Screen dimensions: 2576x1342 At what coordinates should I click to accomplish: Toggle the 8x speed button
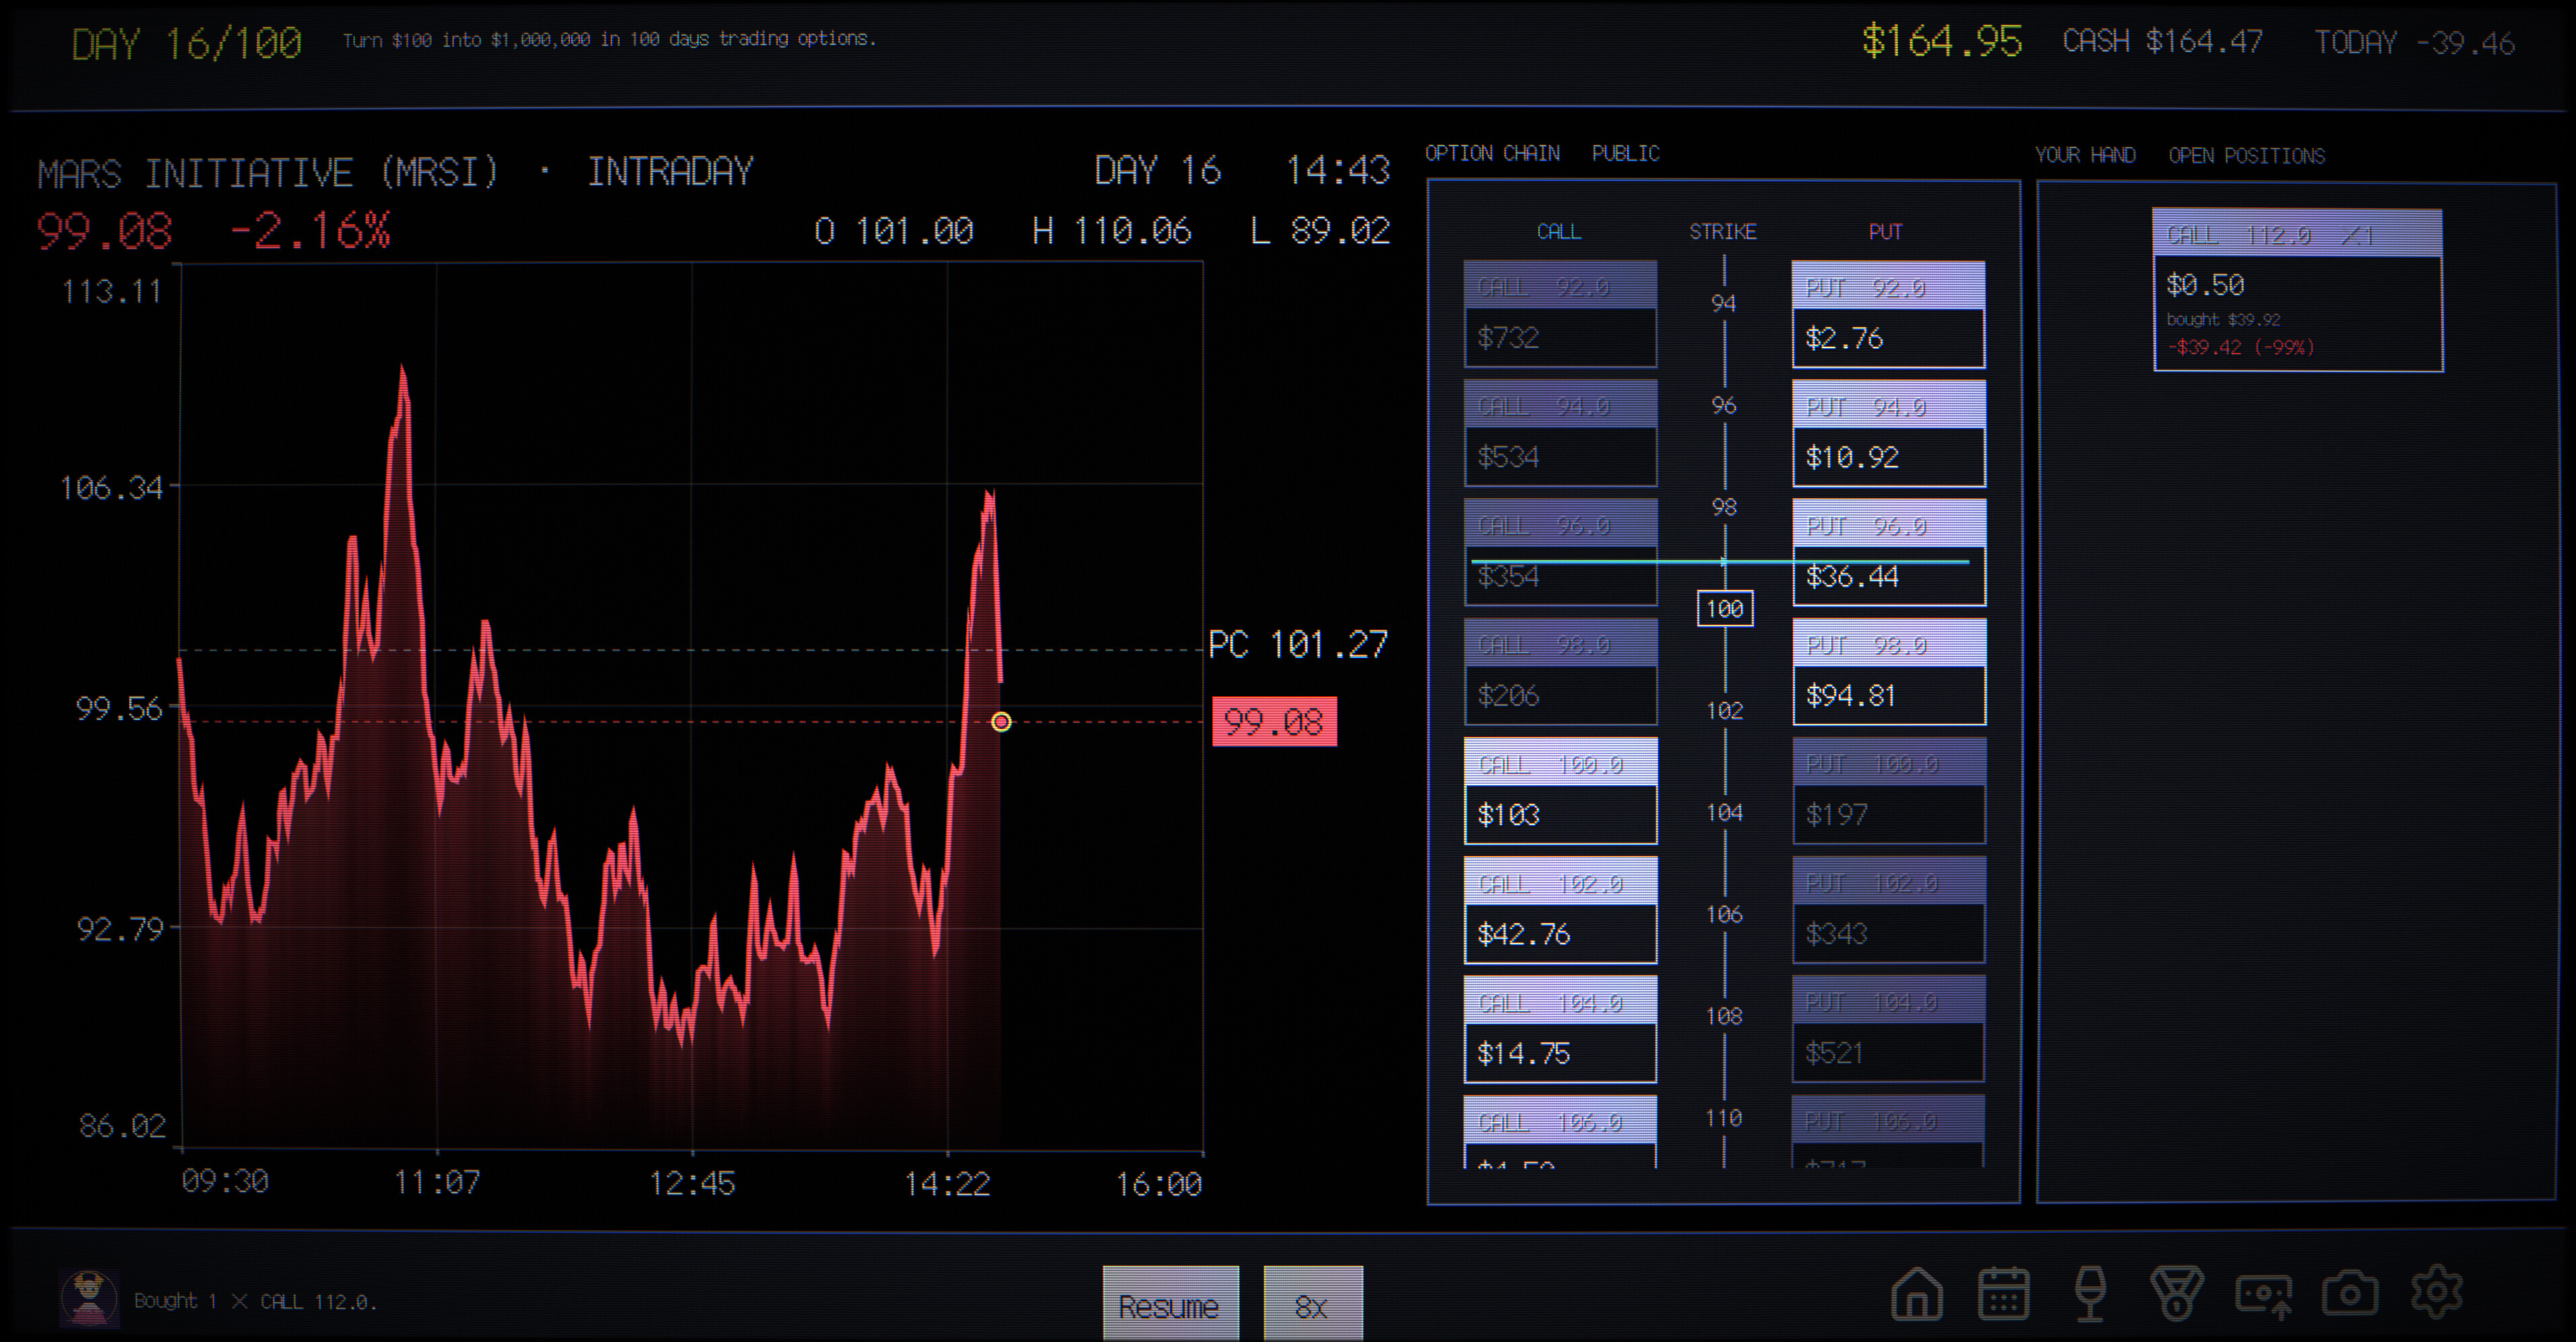pos(1312,1304)
